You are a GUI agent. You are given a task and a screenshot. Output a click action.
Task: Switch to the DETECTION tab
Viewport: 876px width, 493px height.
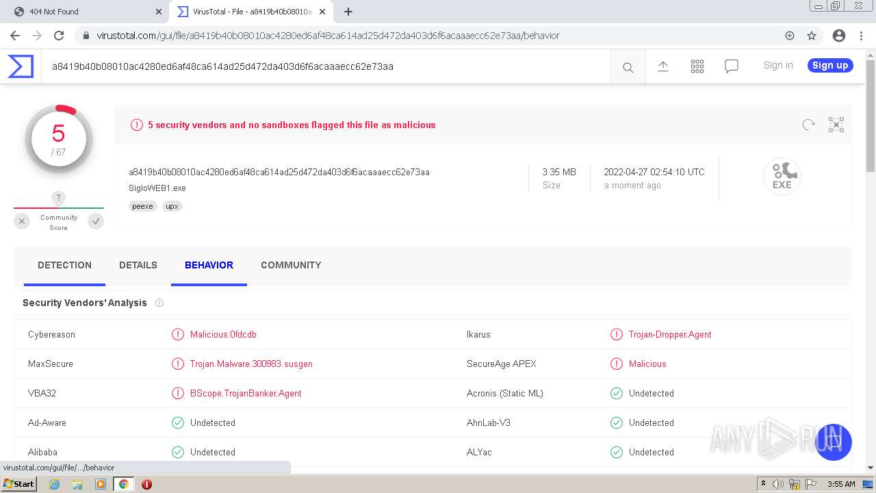tap(64, 265)
